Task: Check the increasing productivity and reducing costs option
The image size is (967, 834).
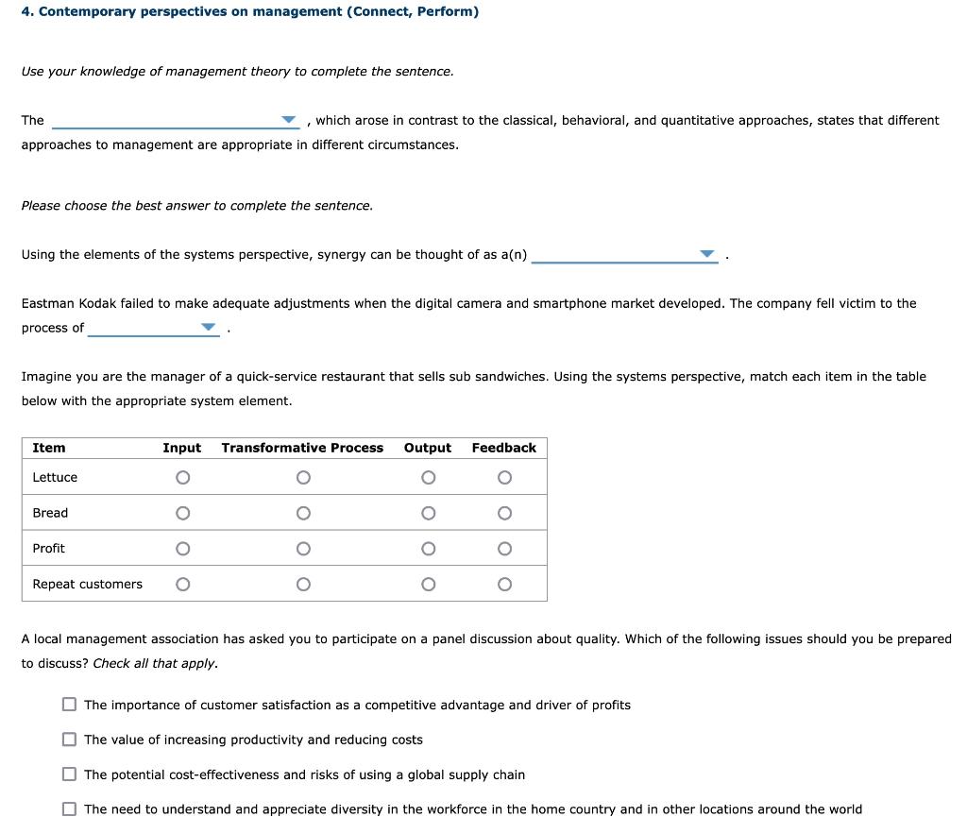Action: 69,739
